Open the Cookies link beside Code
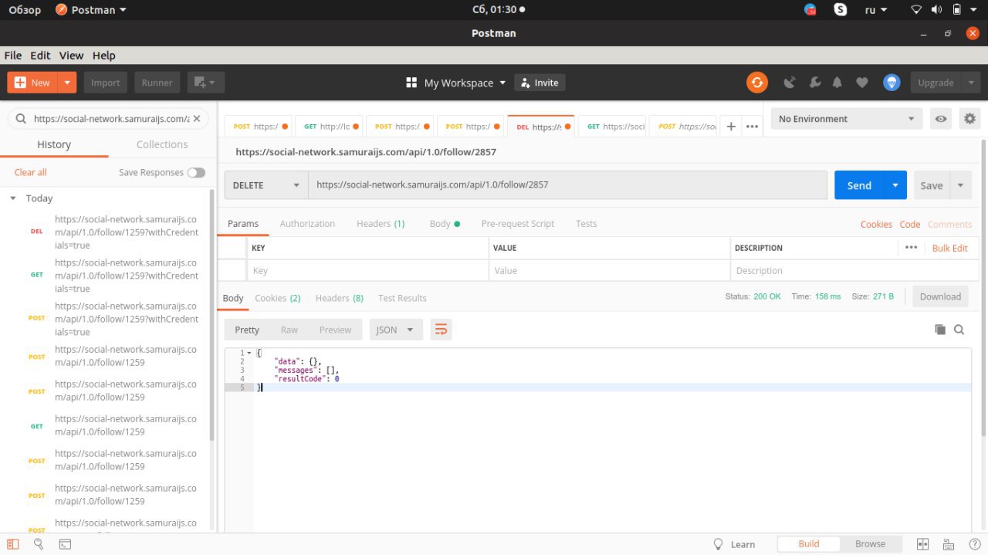Screen dimensions: 988x555 pyautogui.click(x=876, y=224)
